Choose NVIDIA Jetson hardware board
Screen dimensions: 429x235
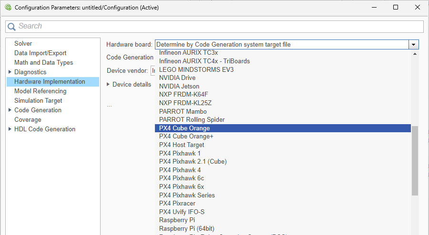coord(179,86)
